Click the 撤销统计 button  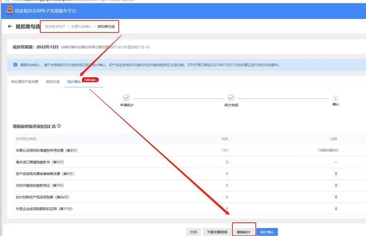click(244, 232)
